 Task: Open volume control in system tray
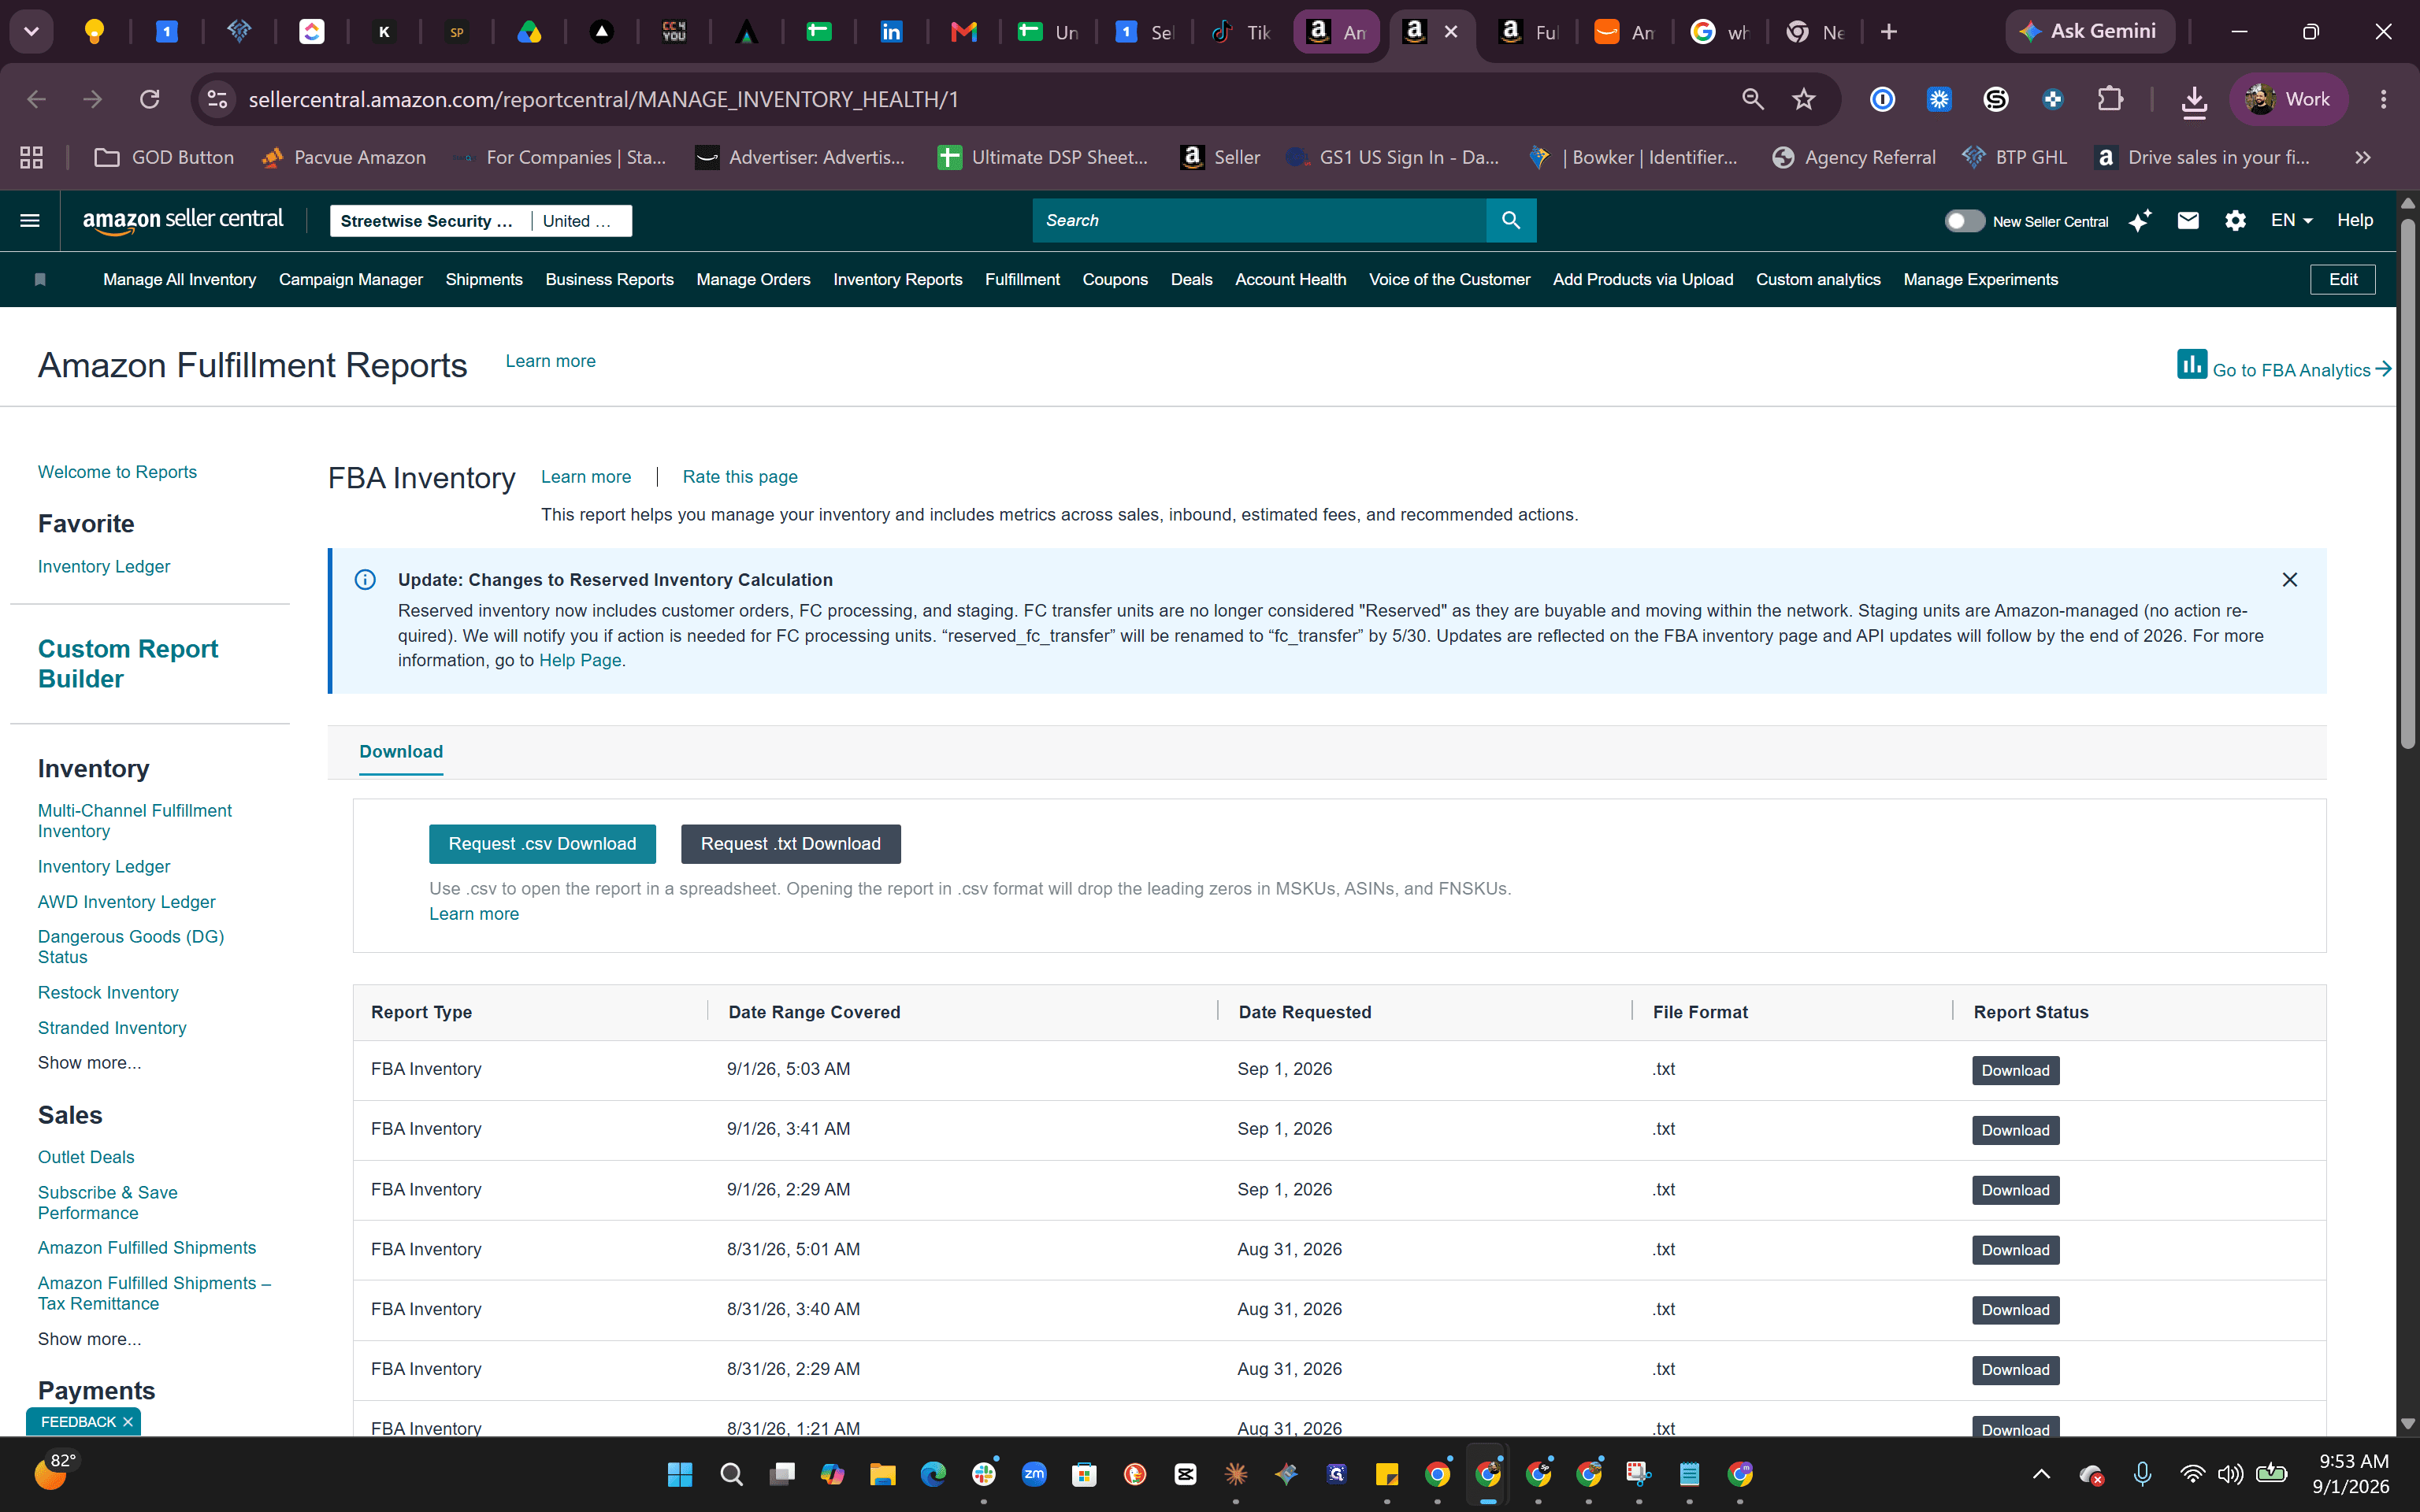coord(2230,1474)
